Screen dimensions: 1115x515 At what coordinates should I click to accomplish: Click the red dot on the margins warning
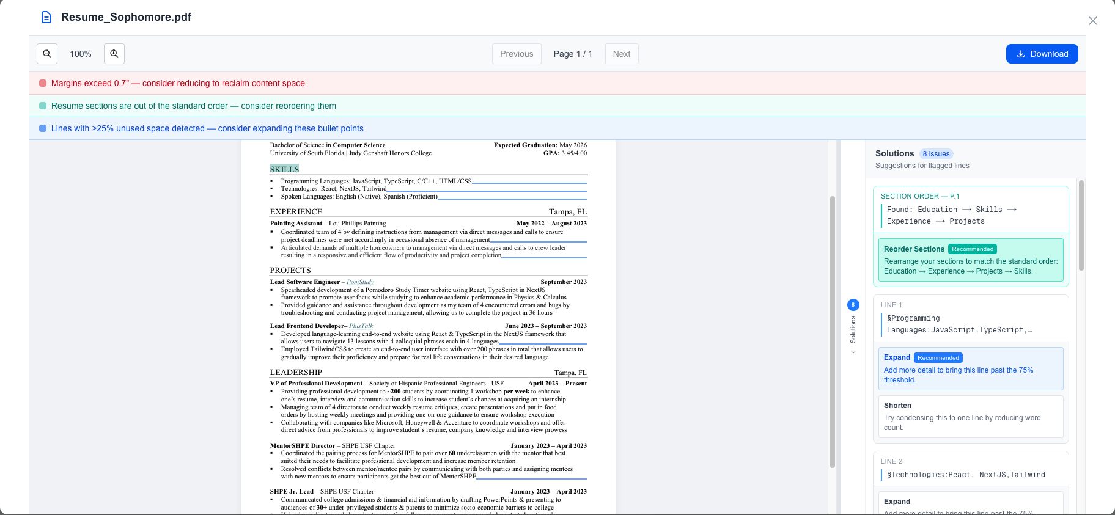pyautogui.click(x=43, y=83)
